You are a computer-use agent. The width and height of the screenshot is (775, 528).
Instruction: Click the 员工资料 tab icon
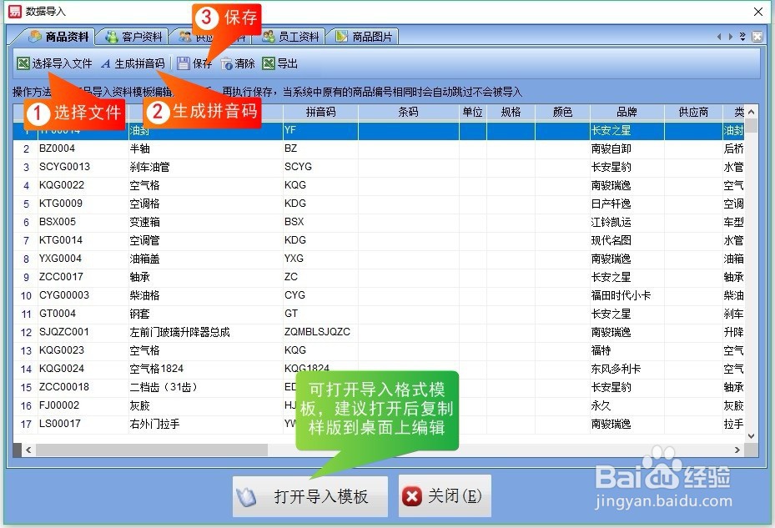click(269, 36)
